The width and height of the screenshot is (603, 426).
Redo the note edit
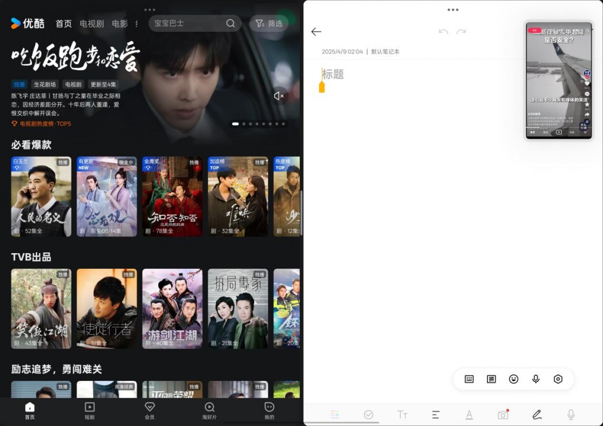pos(461,31)
